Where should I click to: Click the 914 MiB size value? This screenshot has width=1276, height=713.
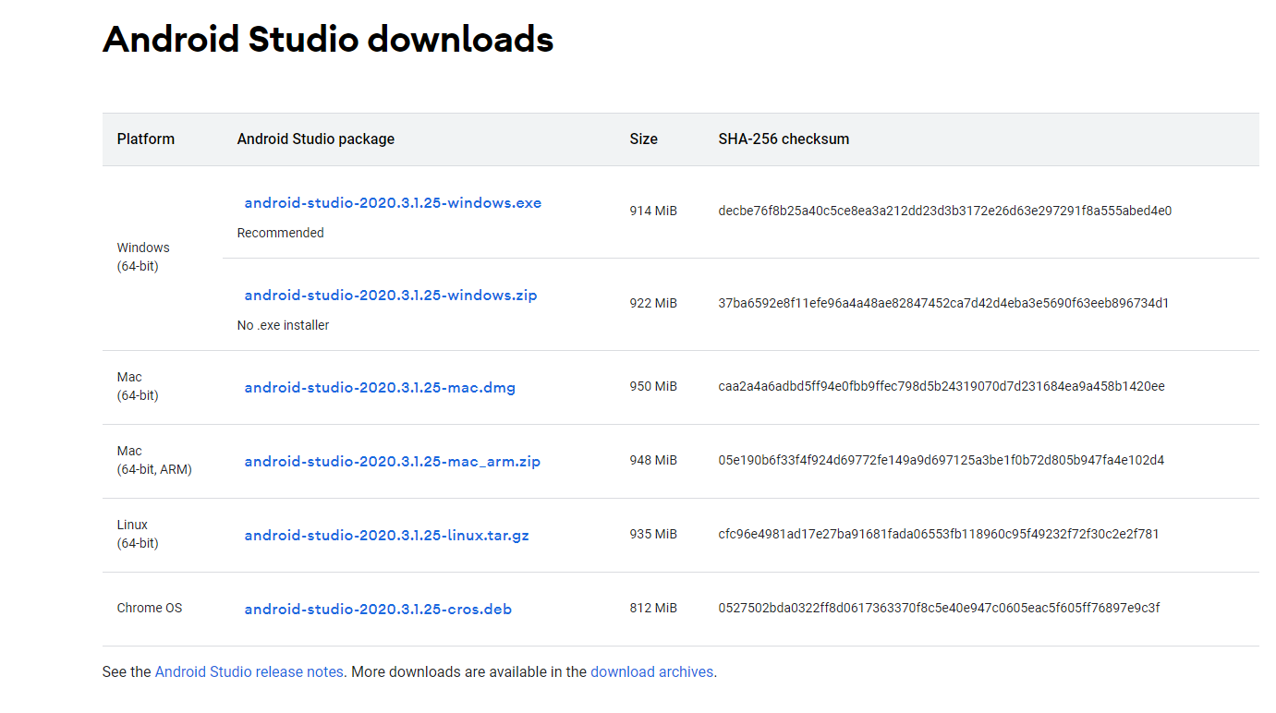click(x=653, y=211)
